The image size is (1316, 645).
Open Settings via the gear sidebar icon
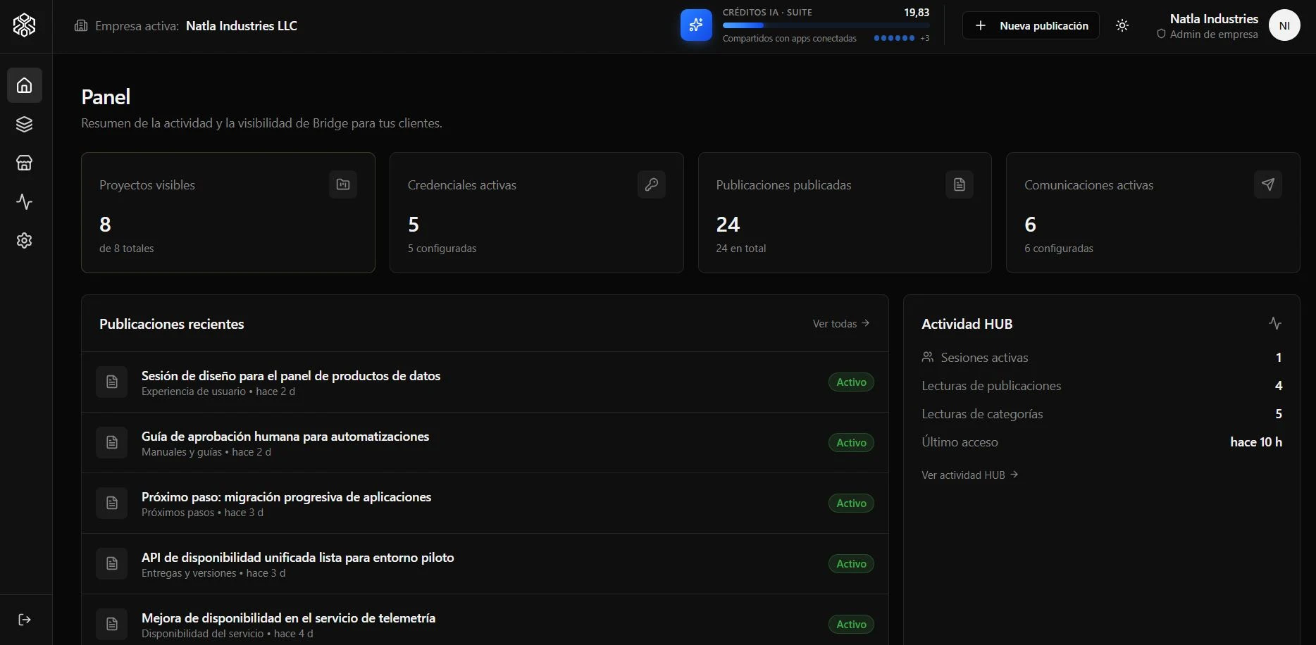(x=25, y=240)
